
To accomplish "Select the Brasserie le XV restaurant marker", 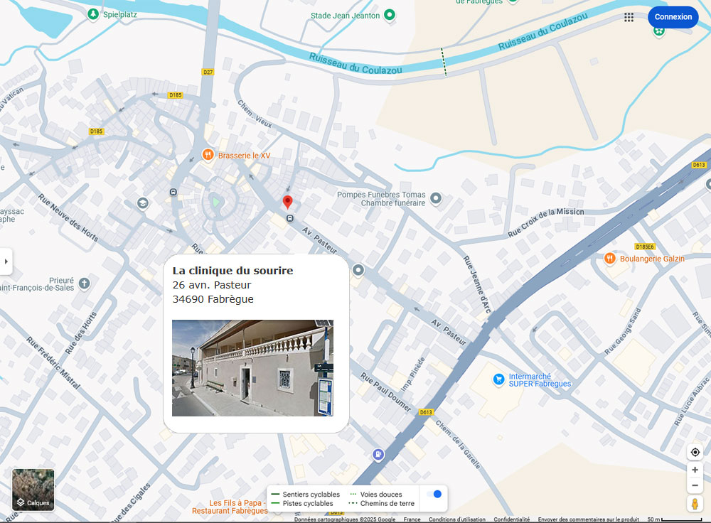I will point(208,155).
